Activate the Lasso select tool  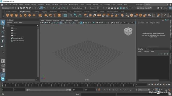3,27
